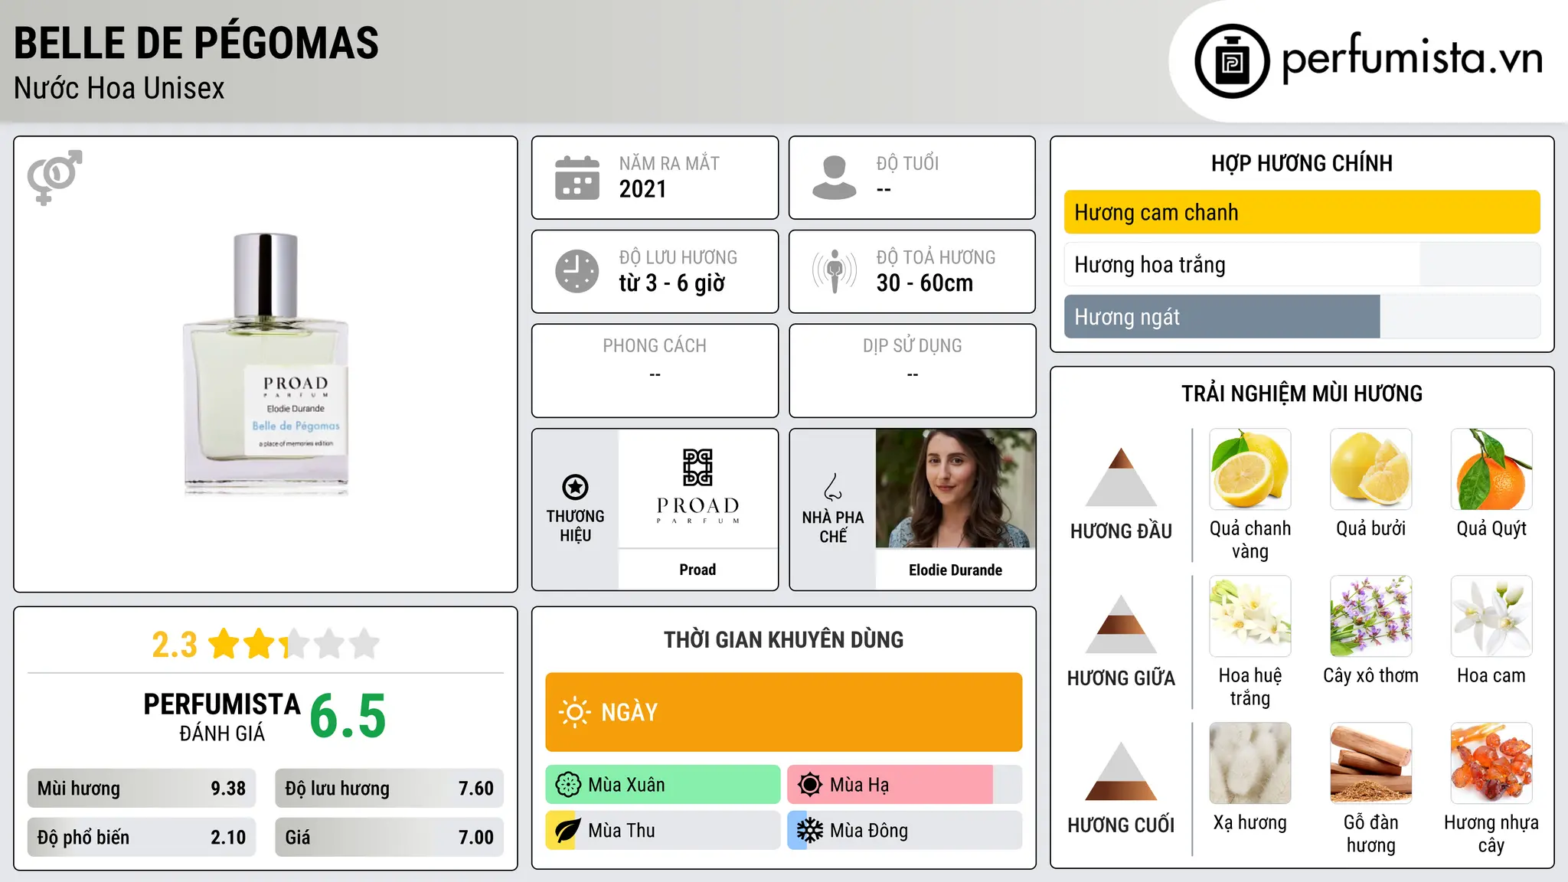Click the perfumista.vn site name
The image size is (1568, 882).
coord(1412,59)
